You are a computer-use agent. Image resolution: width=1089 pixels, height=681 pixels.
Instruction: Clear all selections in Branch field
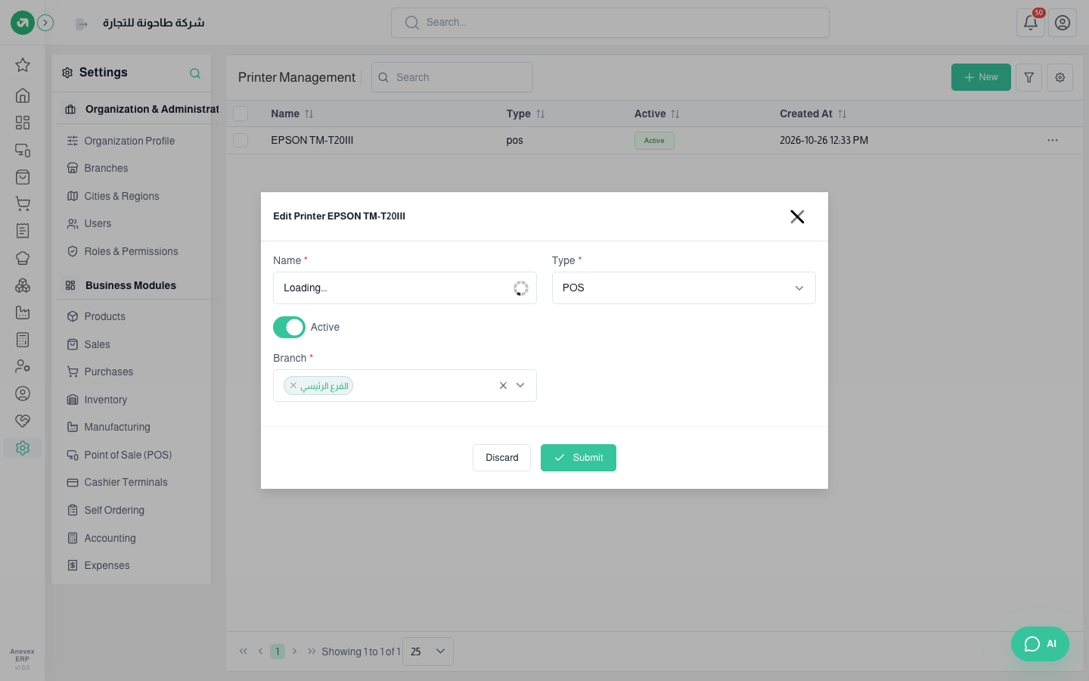pyautogui.click(x=503, y=386)
